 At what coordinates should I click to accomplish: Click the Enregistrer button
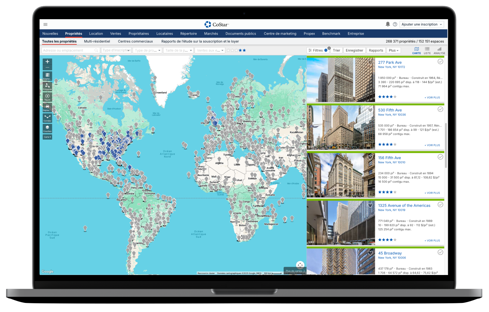[x=355, y=50]
